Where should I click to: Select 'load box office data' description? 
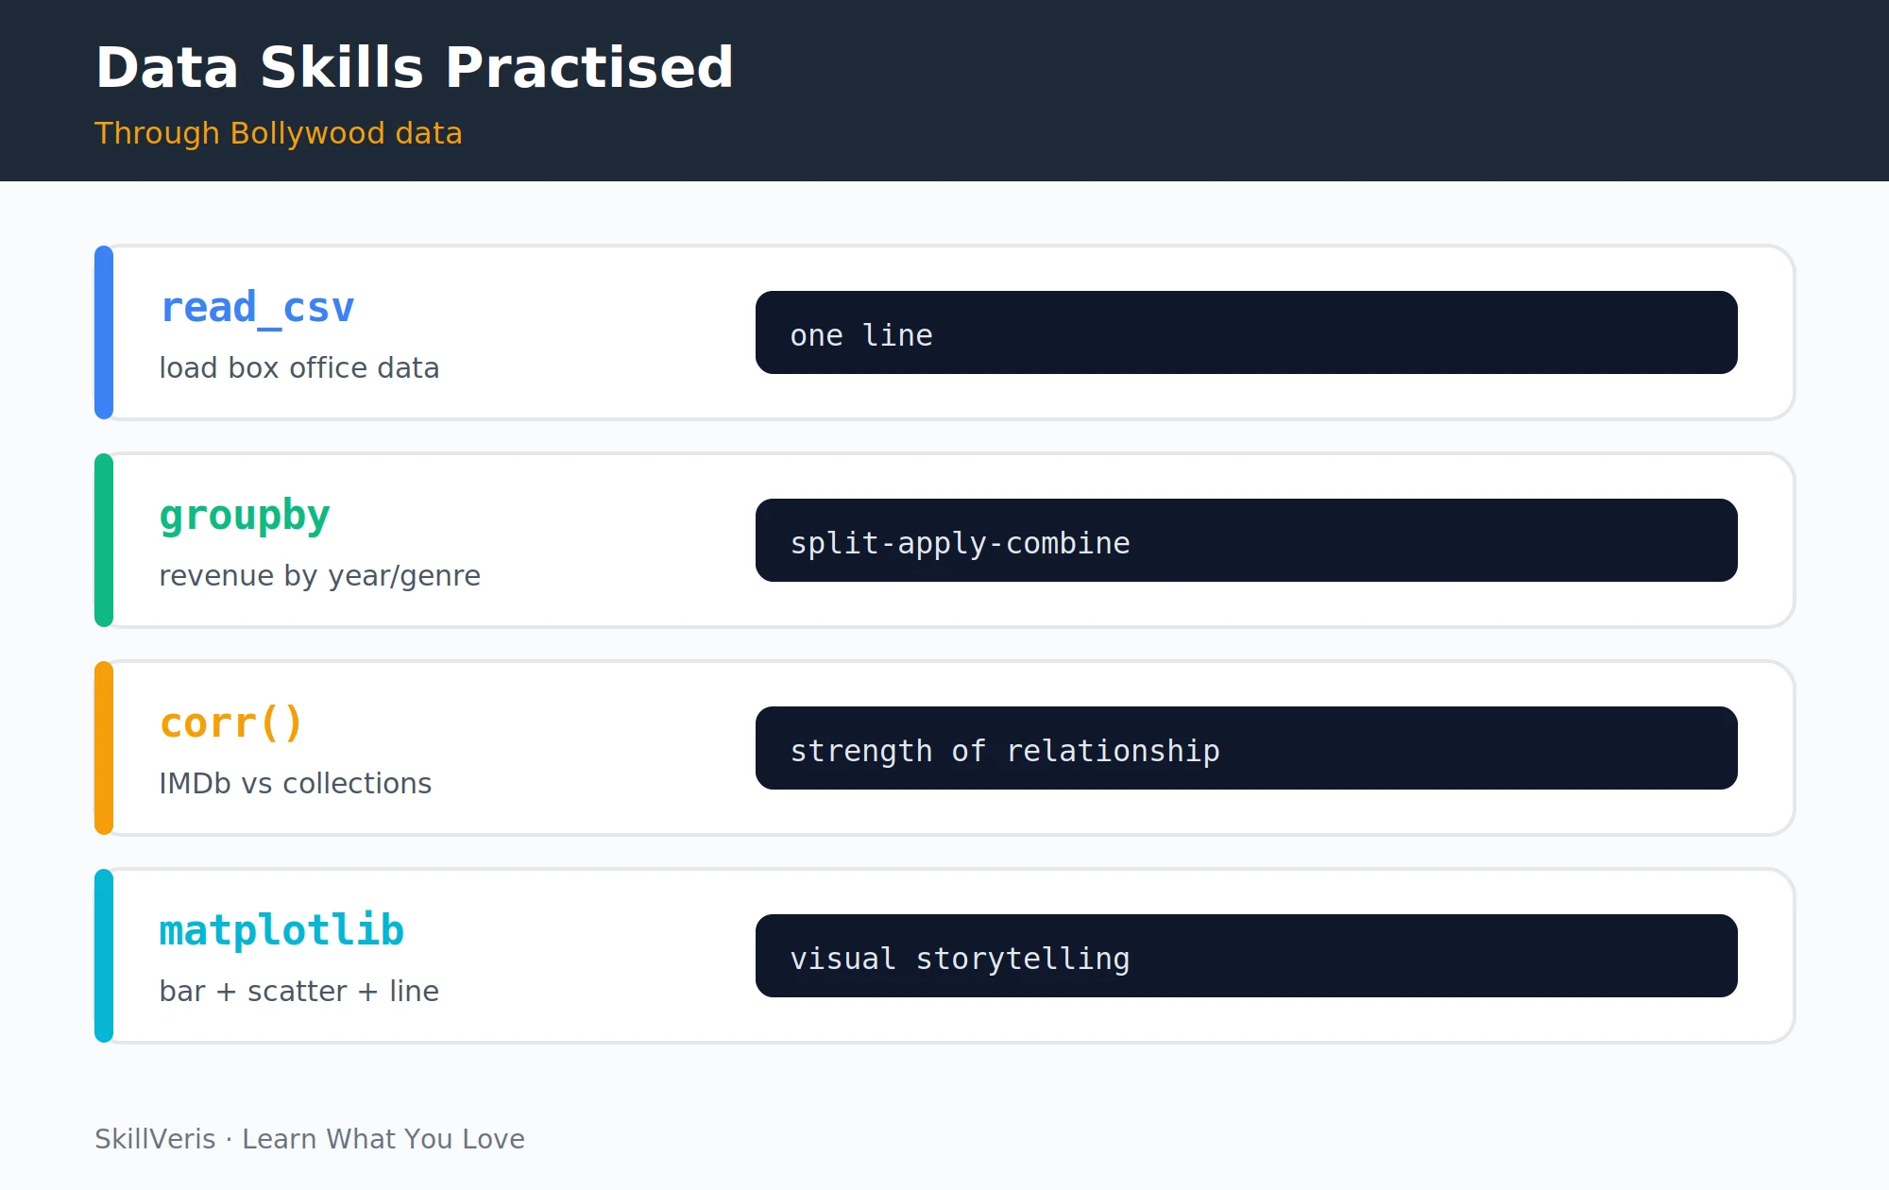(299, 367)
